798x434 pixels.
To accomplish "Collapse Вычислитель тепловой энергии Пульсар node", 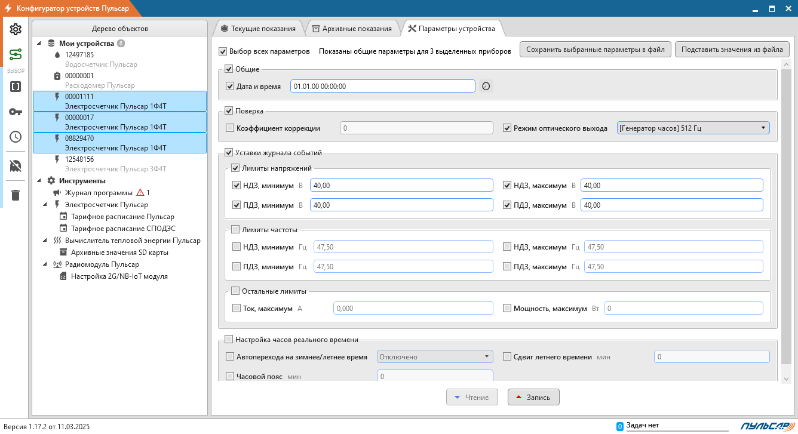I will [46, 241].
